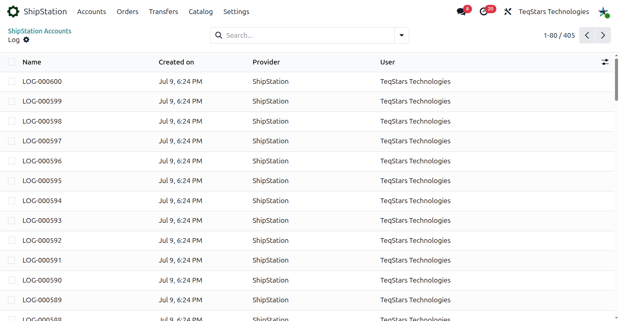Image resolution: width=619 pixels, height=321 pixels.
Task: Go back to ShipStation Accounts breadcrumb
Action: point(40,31)
